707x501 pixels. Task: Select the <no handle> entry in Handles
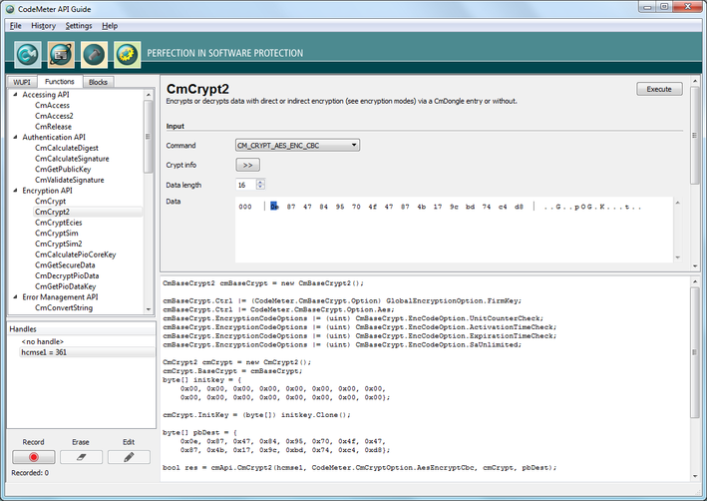coord(43,341)
